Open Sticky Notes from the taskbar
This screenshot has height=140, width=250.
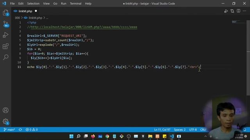click(x=164, y=136)
